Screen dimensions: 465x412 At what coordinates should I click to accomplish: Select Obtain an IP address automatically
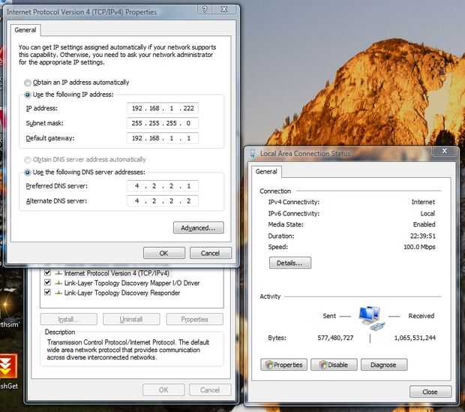tap(27, 83)
